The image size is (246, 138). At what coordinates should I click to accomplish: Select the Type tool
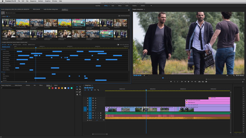coord(80,95)
